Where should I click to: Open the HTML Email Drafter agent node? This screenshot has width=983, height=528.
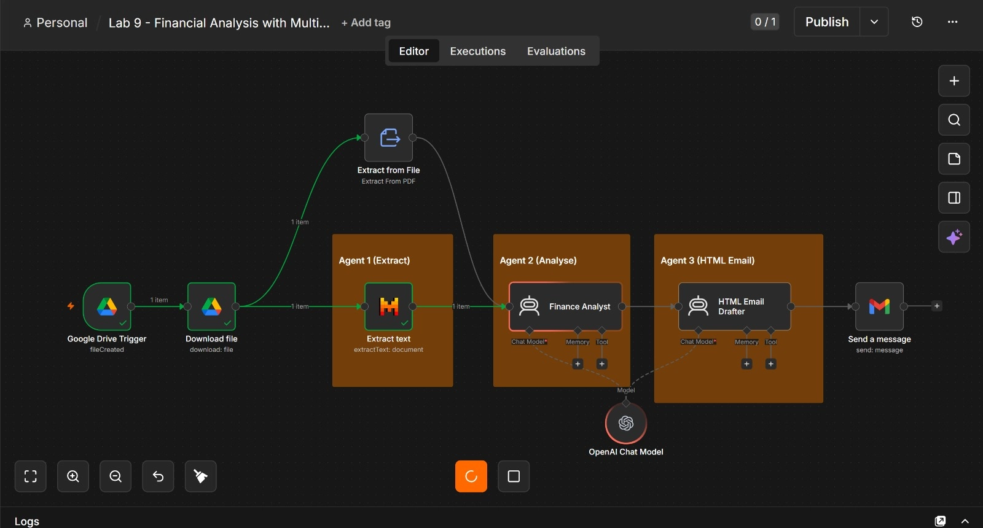click(734, 306)
